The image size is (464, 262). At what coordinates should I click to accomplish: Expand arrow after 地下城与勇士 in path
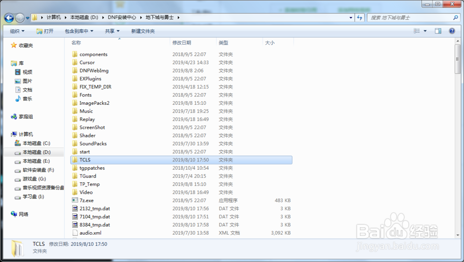coord(179,18)
